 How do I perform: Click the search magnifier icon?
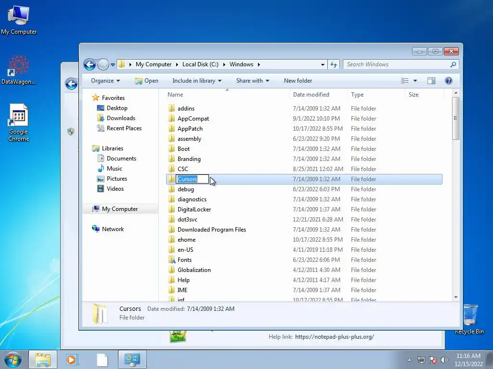click(453, 64)
